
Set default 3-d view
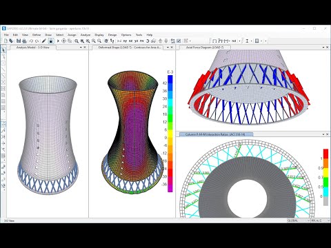[x=119, y=41]
